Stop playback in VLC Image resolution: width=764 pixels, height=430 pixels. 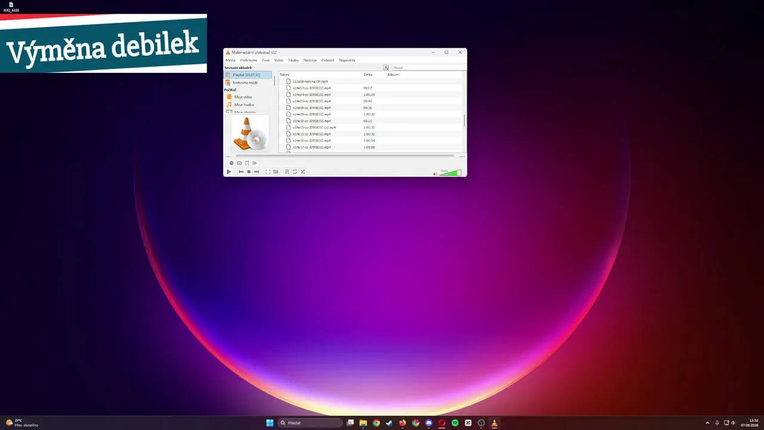point(249,171)
